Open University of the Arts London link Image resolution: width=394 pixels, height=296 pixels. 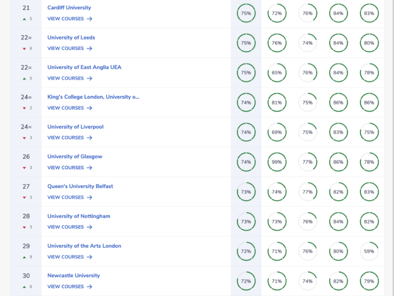tap(84, 246)
